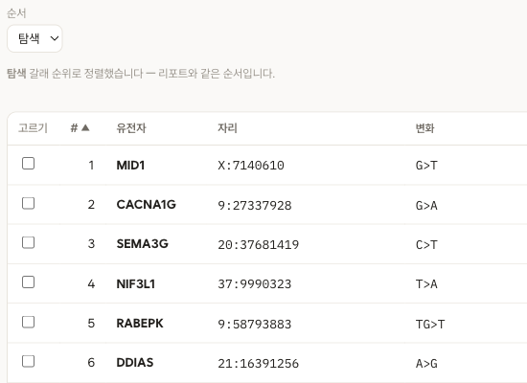Click the T>A change value
527x383 pixels.
pos(426,284)
